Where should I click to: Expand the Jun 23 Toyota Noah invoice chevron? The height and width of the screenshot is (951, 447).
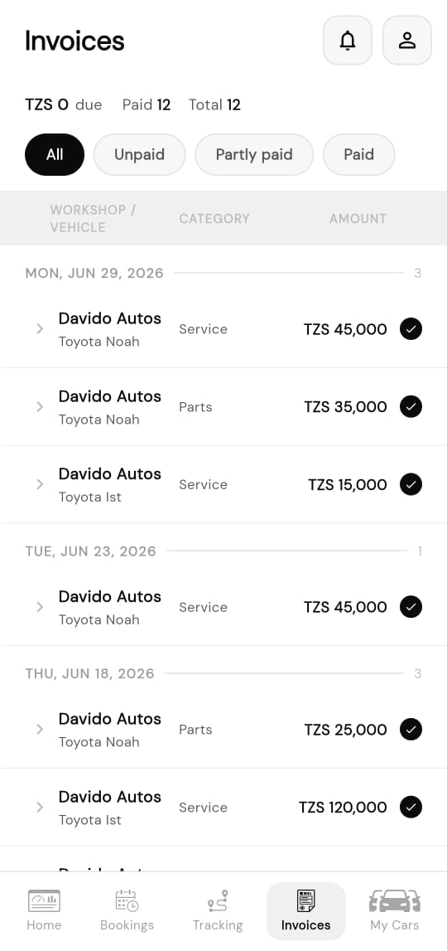pyautogui.click(x=40, y=607)
